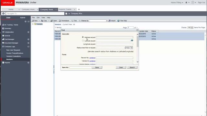
Task: Click the Find dialog scrollbar down arrow
Action: pos(137,62)
